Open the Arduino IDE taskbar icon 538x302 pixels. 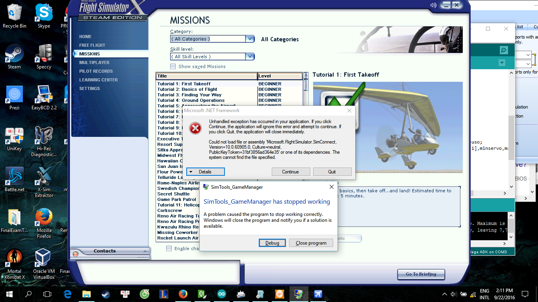pos(221,294)
